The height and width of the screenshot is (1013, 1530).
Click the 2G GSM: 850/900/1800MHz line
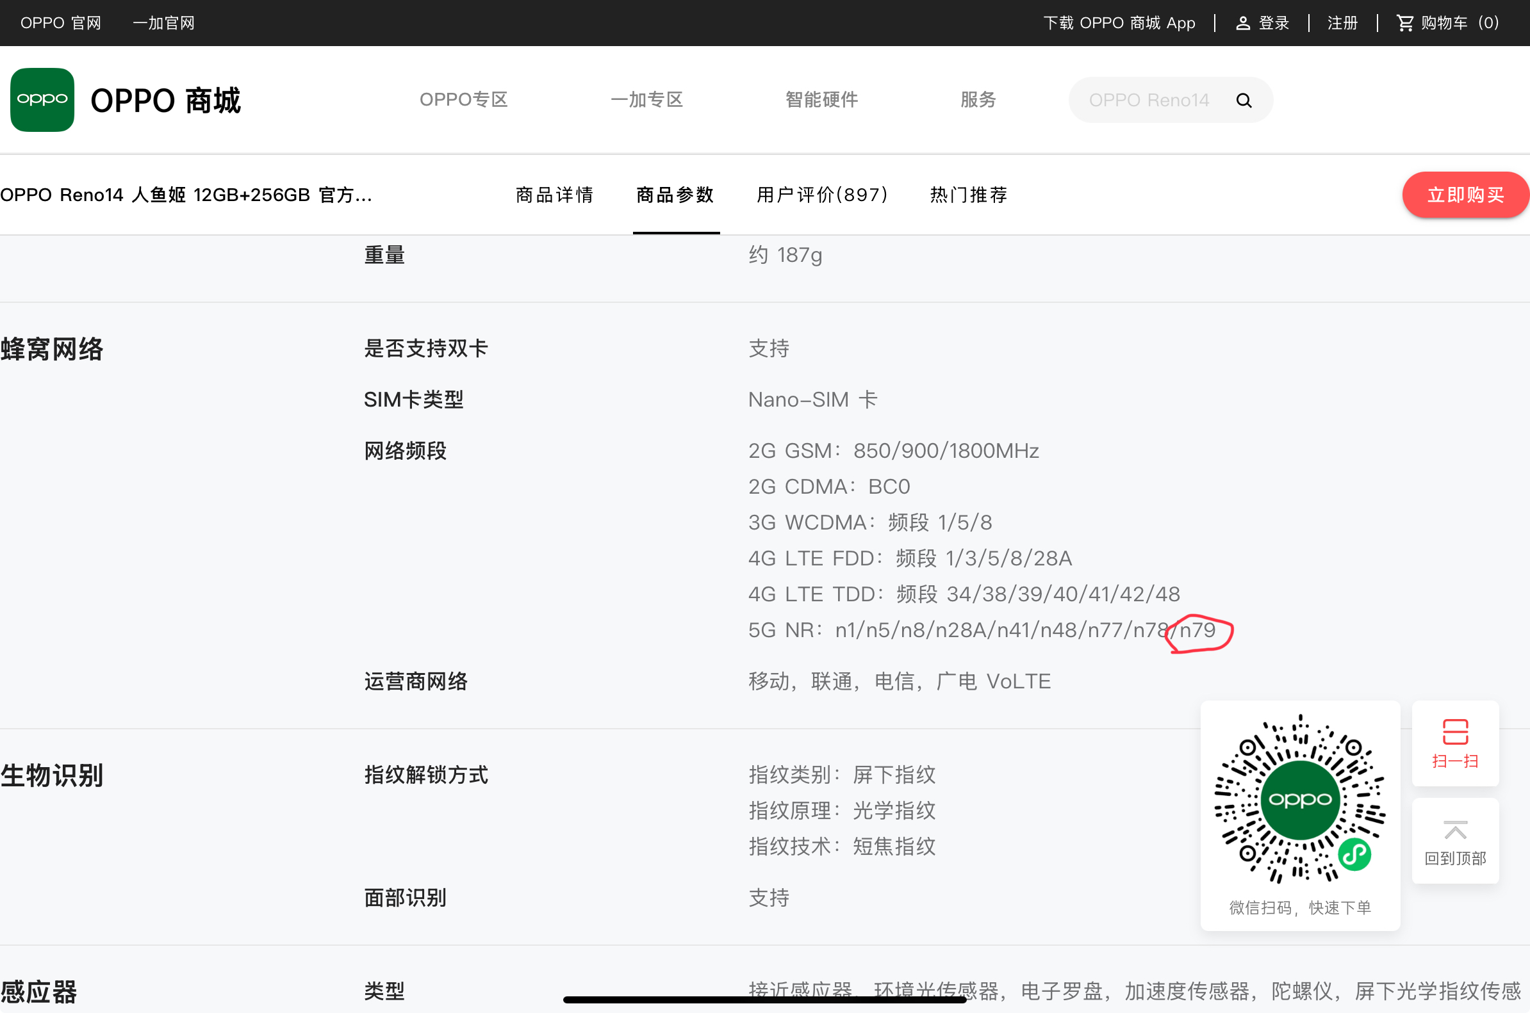click(893, 451)
